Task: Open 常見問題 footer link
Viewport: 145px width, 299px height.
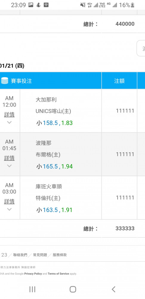Action: (40, 255)
